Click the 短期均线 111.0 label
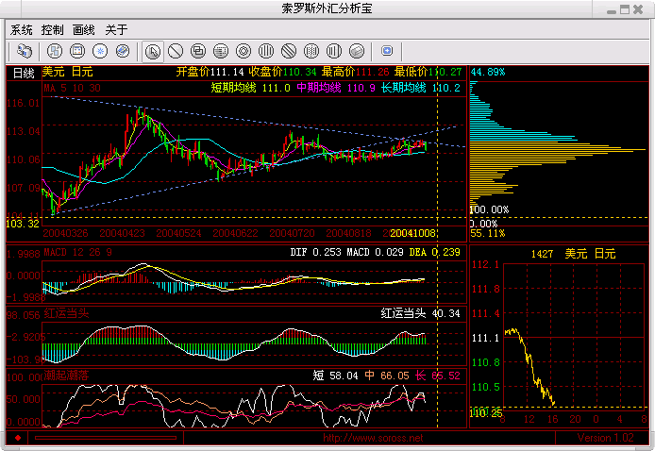 251,88
